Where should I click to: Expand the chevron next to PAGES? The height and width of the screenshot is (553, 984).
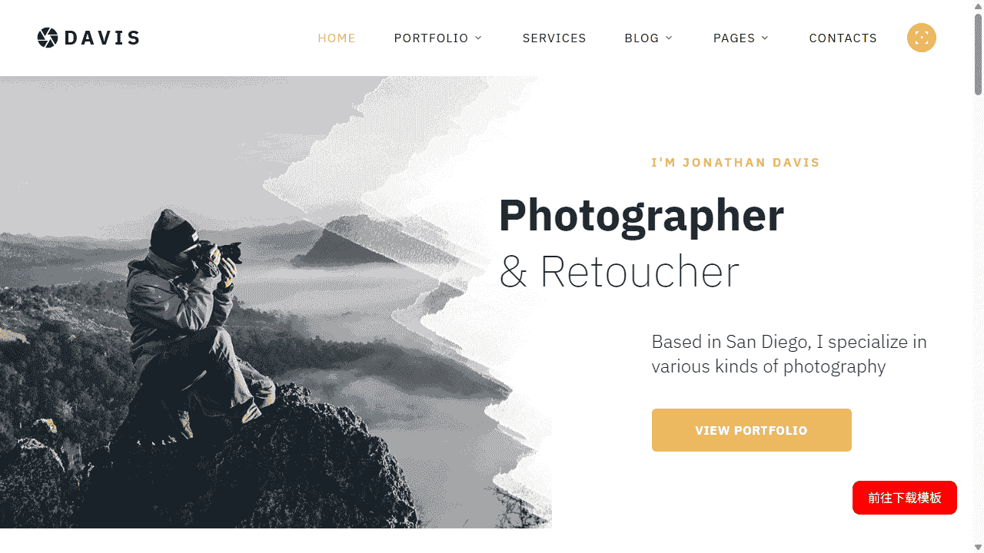[x=765, y=38]
